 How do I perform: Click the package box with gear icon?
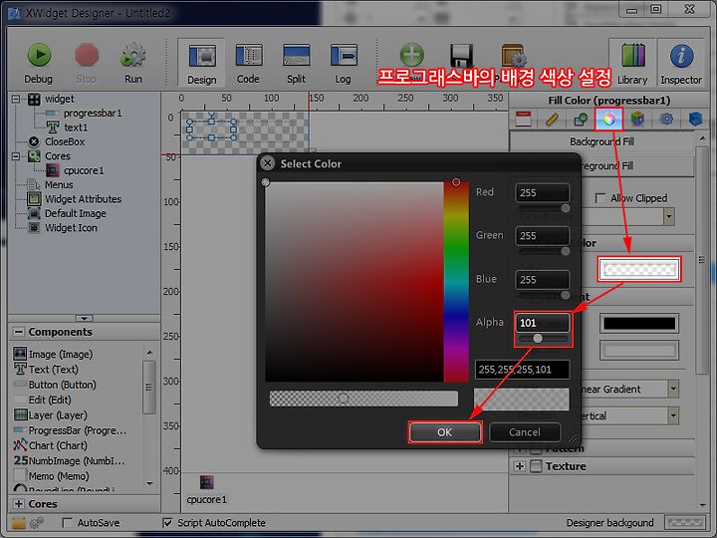[x=514, y=56]
